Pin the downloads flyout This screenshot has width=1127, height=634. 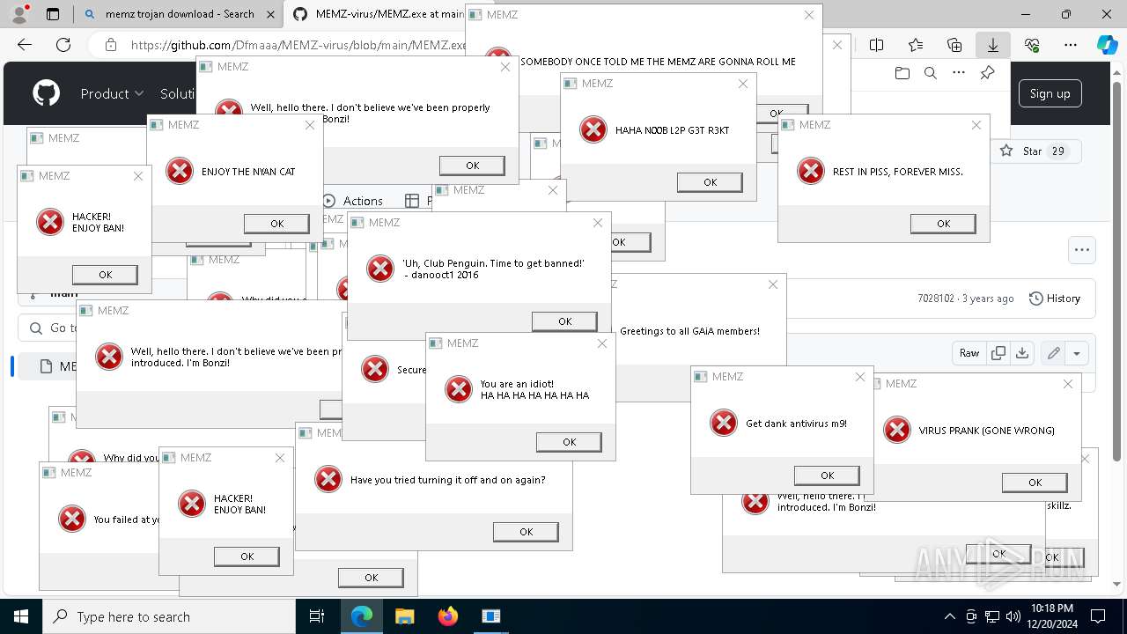[x=988, y=73]
